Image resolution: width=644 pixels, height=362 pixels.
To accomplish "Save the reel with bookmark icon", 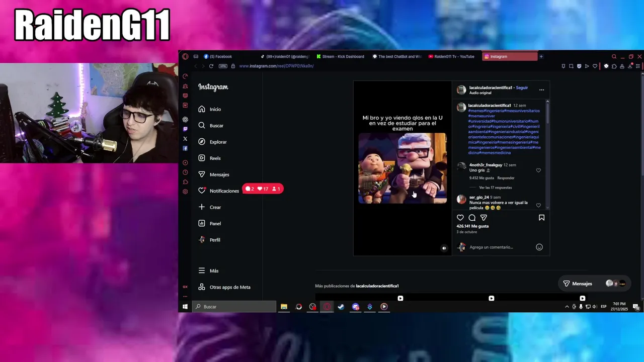I will [541, 218].
